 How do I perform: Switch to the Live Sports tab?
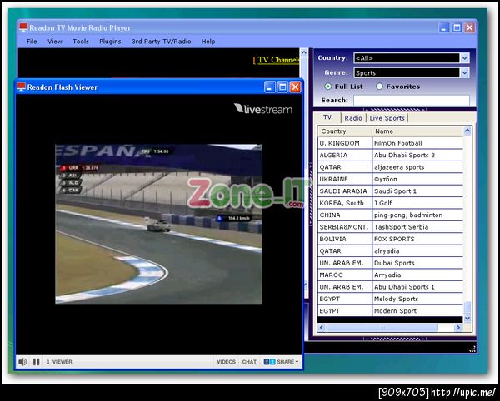click(387, 118)
